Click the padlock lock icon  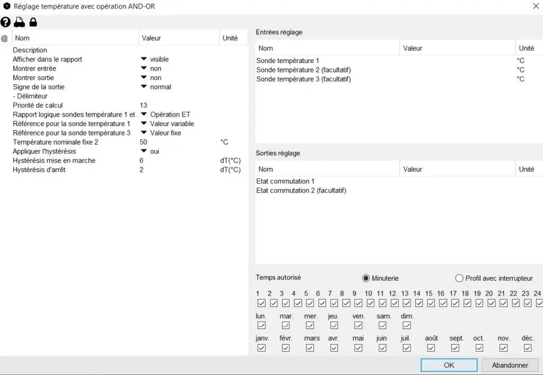pos(33,22)
